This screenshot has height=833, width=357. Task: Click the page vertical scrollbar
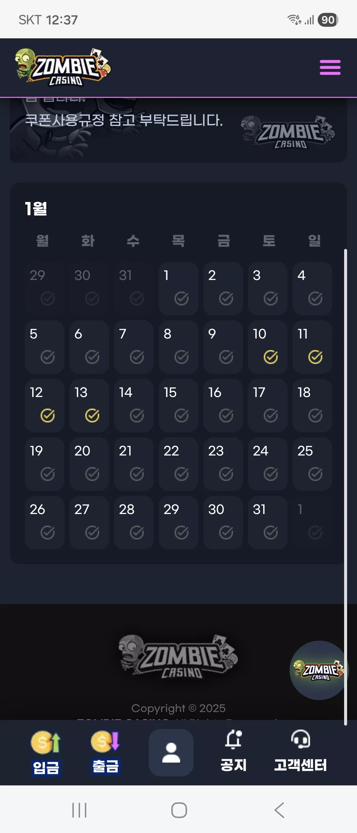(x=345, y=487)
